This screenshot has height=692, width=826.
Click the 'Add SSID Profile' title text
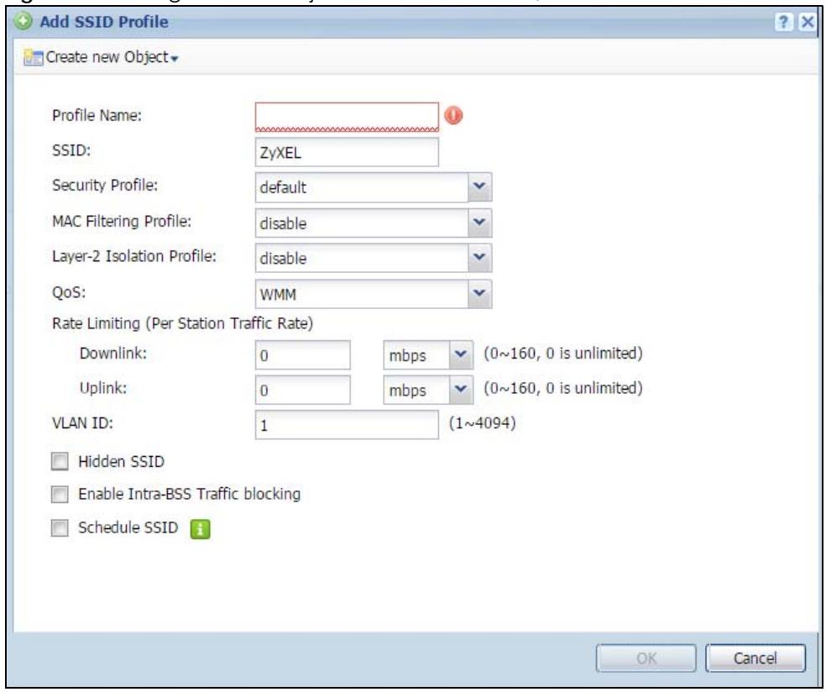[x=104, y=22]
